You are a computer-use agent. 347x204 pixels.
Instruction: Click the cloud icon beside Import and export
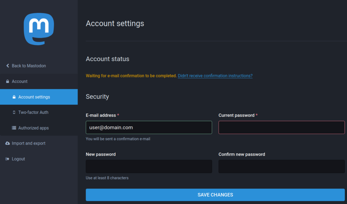click(7, 144)
